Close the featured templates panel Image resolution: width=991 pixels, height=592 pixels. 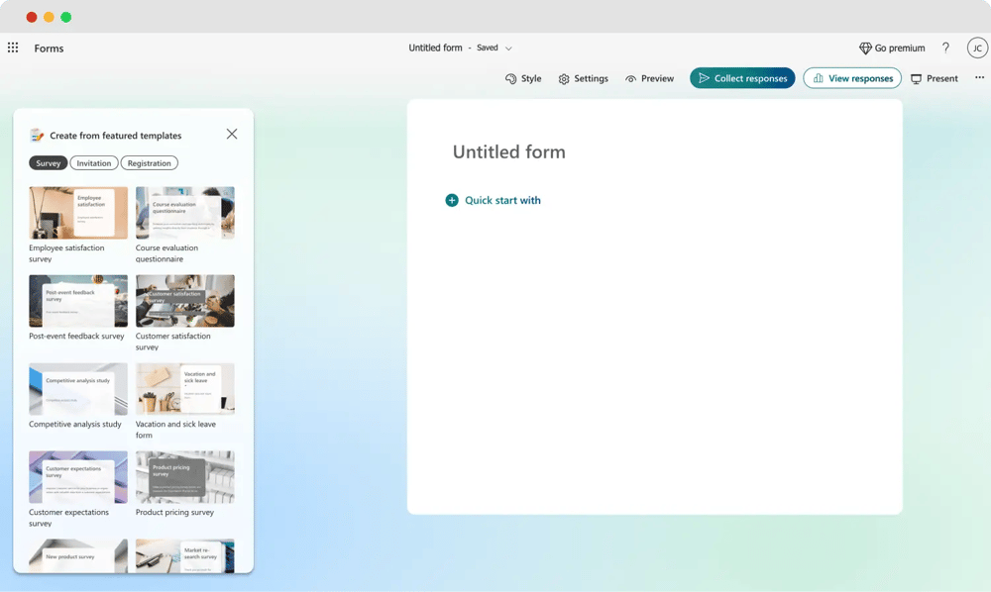[x=232, y=135]
